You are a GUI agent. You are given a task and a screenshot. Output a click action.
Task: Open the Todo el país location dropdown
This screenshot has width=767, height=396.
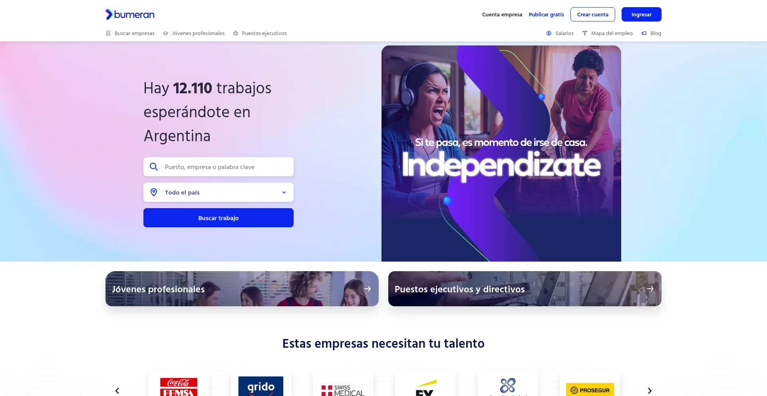click(x=219, y=192)
